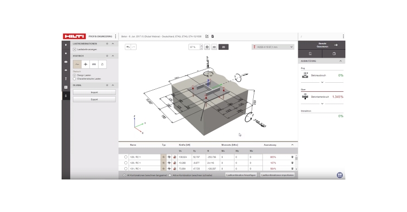The image size is (407, 212).
Task: Pin the Global section
Action: tap(107, 85)
